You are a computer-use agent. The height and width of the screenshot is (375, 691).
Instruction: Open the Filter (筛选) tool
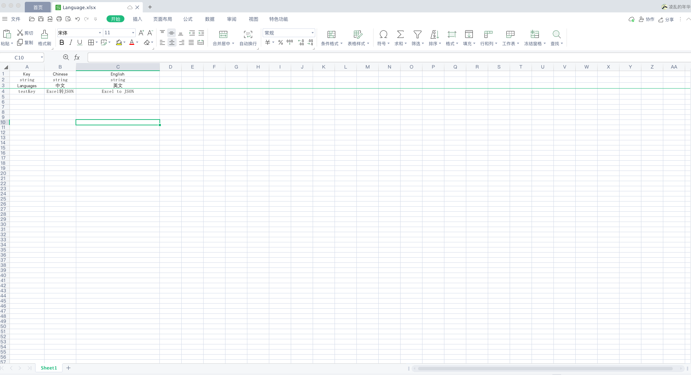417,35
